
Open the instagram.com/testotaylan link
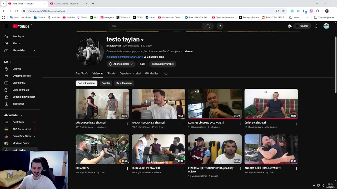(125, 57)
